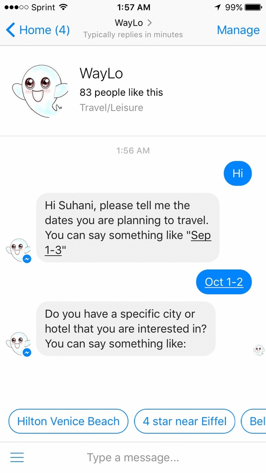
Task: Tap the WayLo page title text
Action: click(101, 73)
